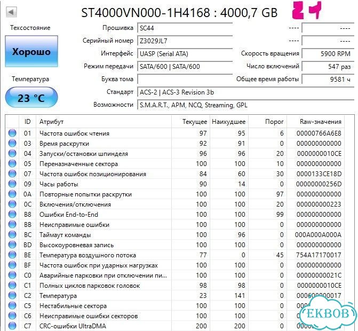This screenshot has width=358, height=331.
Task: Select the row Нестабильные сектора
Action: pos(175,306)
